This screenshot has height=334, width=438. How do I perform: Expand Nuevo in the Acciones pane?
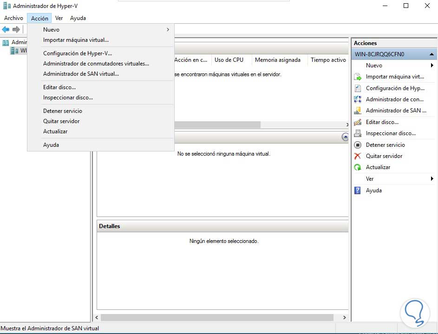tap(394, 65)
